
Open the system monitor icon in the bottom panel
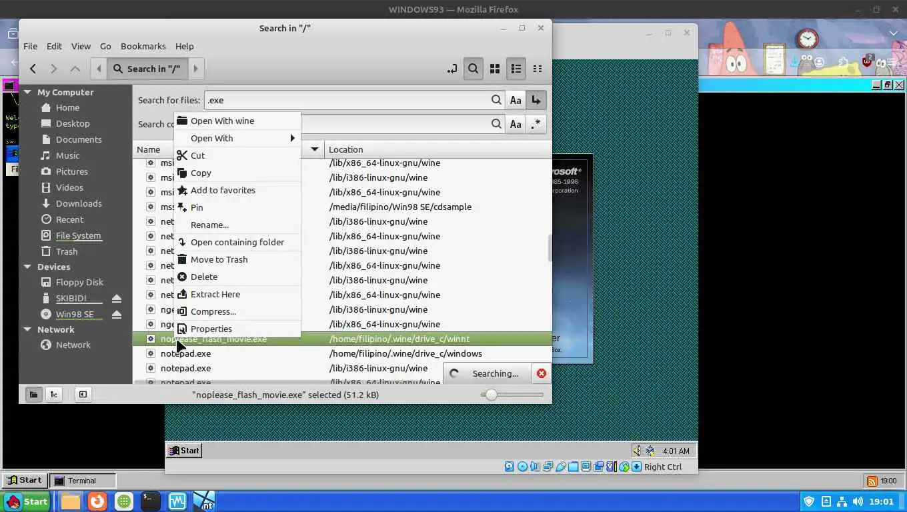177,501
